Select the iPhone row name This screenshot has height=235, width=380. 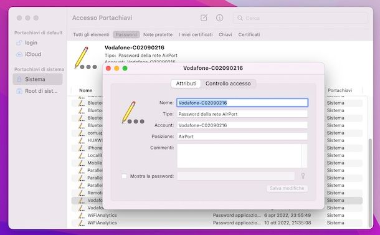pos(95,148)
